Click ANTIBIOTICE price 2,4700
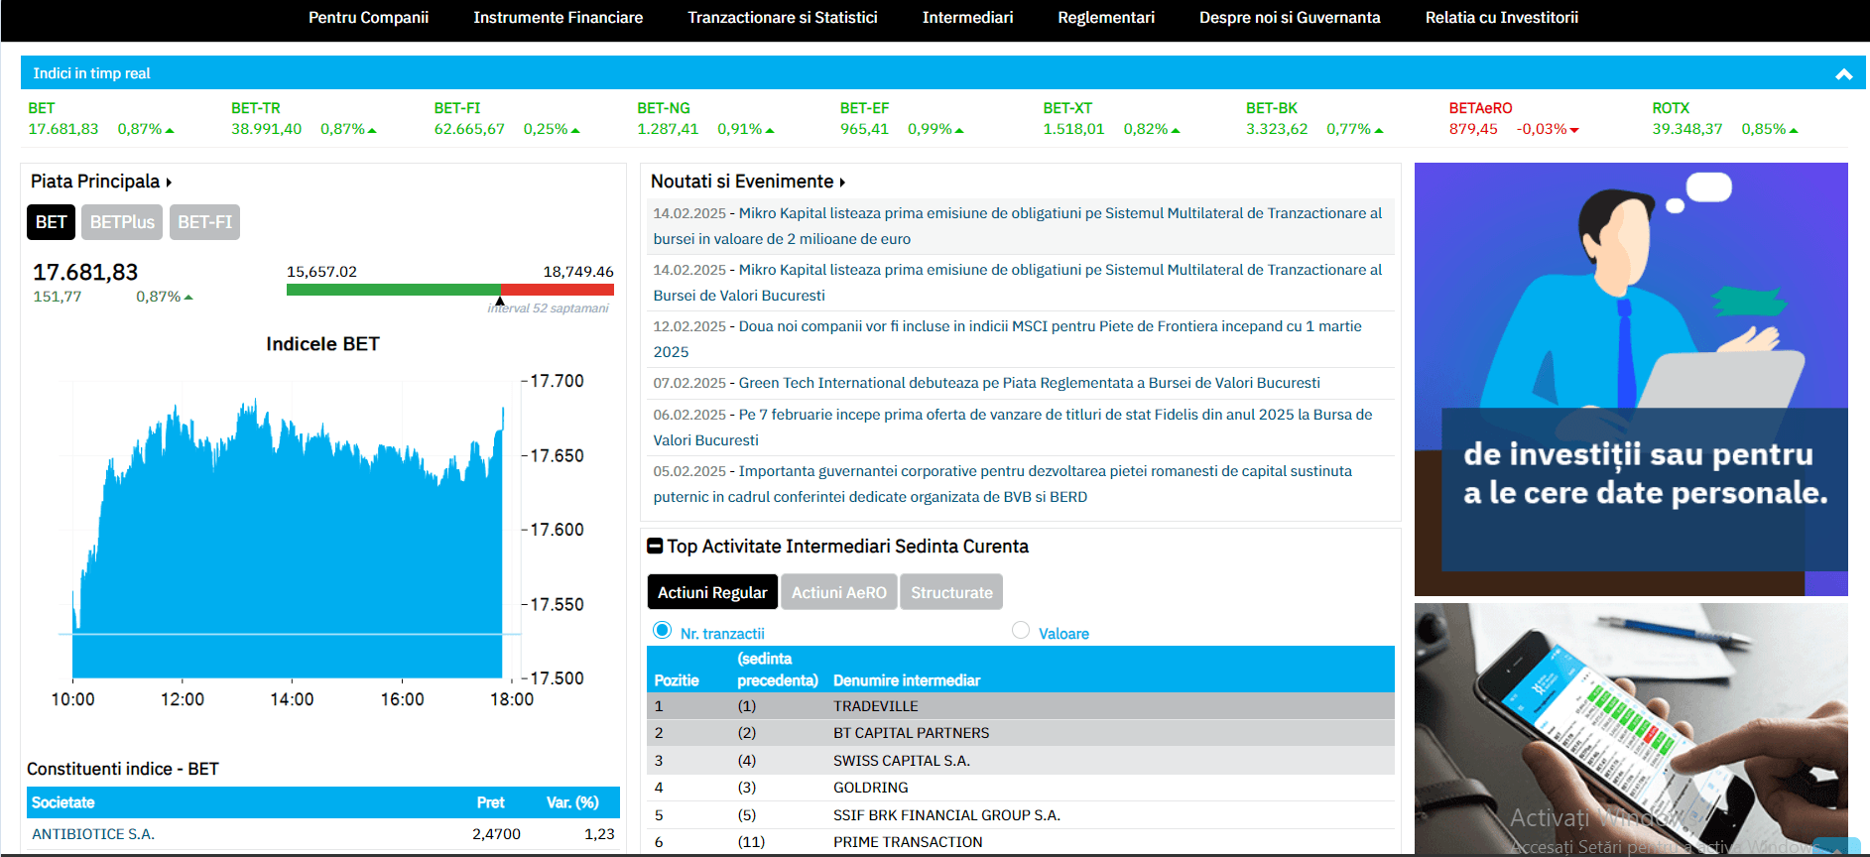1870x857 pixels. pyautogui.click(x=496, y=834)
